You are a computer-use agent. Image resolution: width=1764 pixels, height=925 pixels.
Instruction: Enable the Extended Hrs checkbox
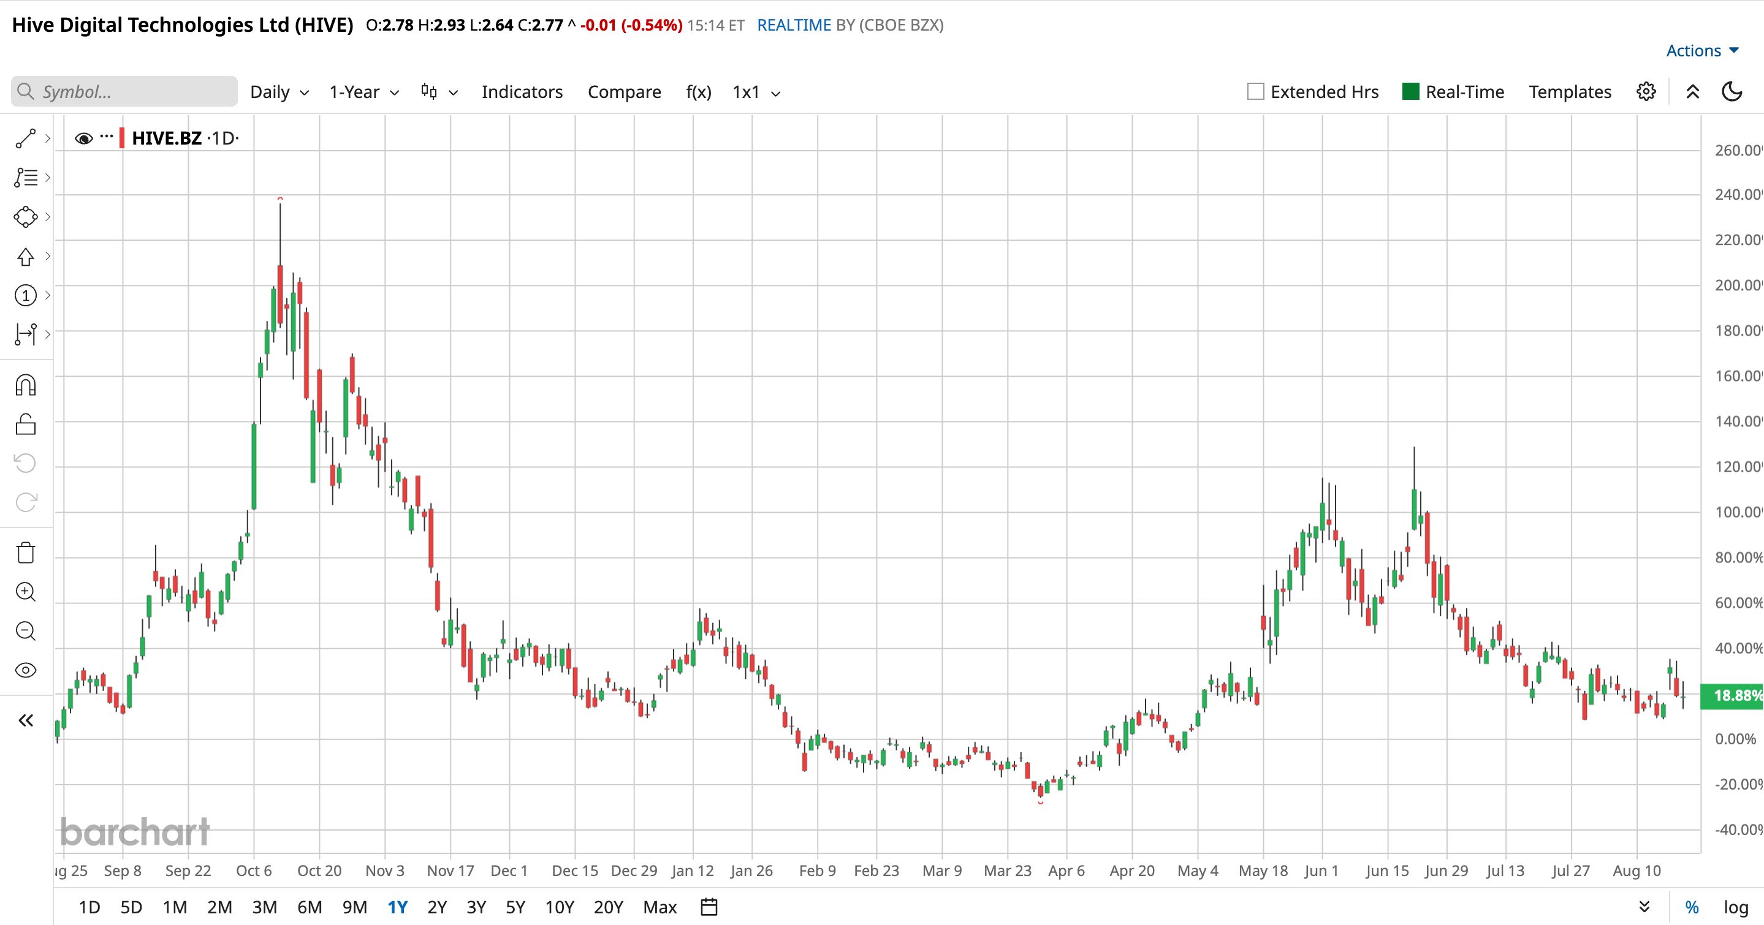1255,92
